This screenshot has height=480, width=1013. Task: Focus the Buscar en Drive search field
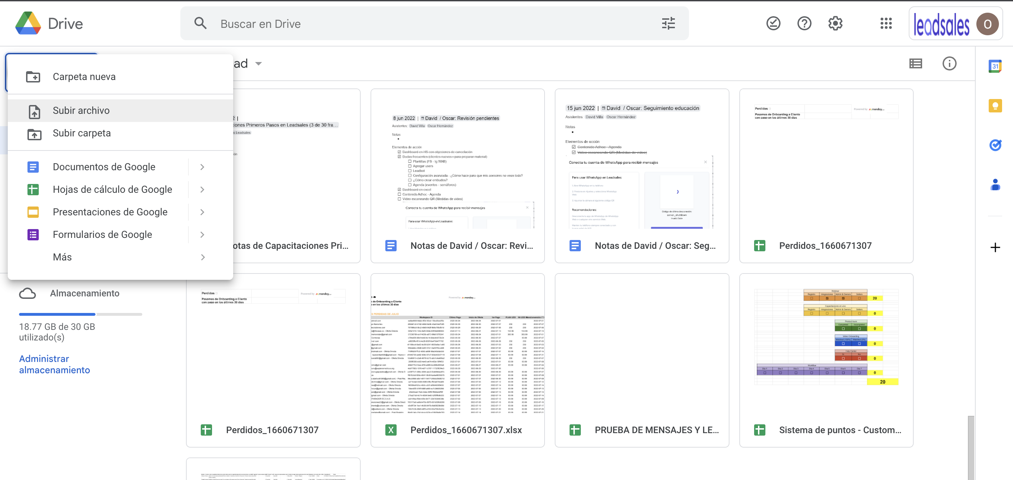(435, 23)
